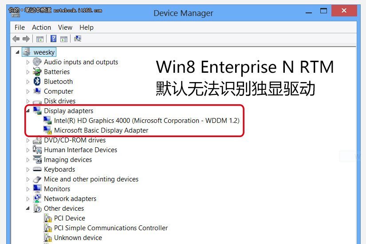Collapse the Other devices node
Viewport: 366px width, 244px height.
[28, 209]
